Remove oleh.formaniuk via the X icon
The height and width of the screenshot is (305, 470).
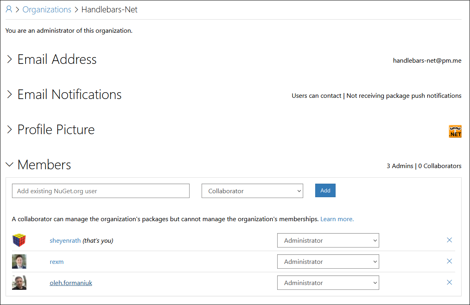point(449,282)
